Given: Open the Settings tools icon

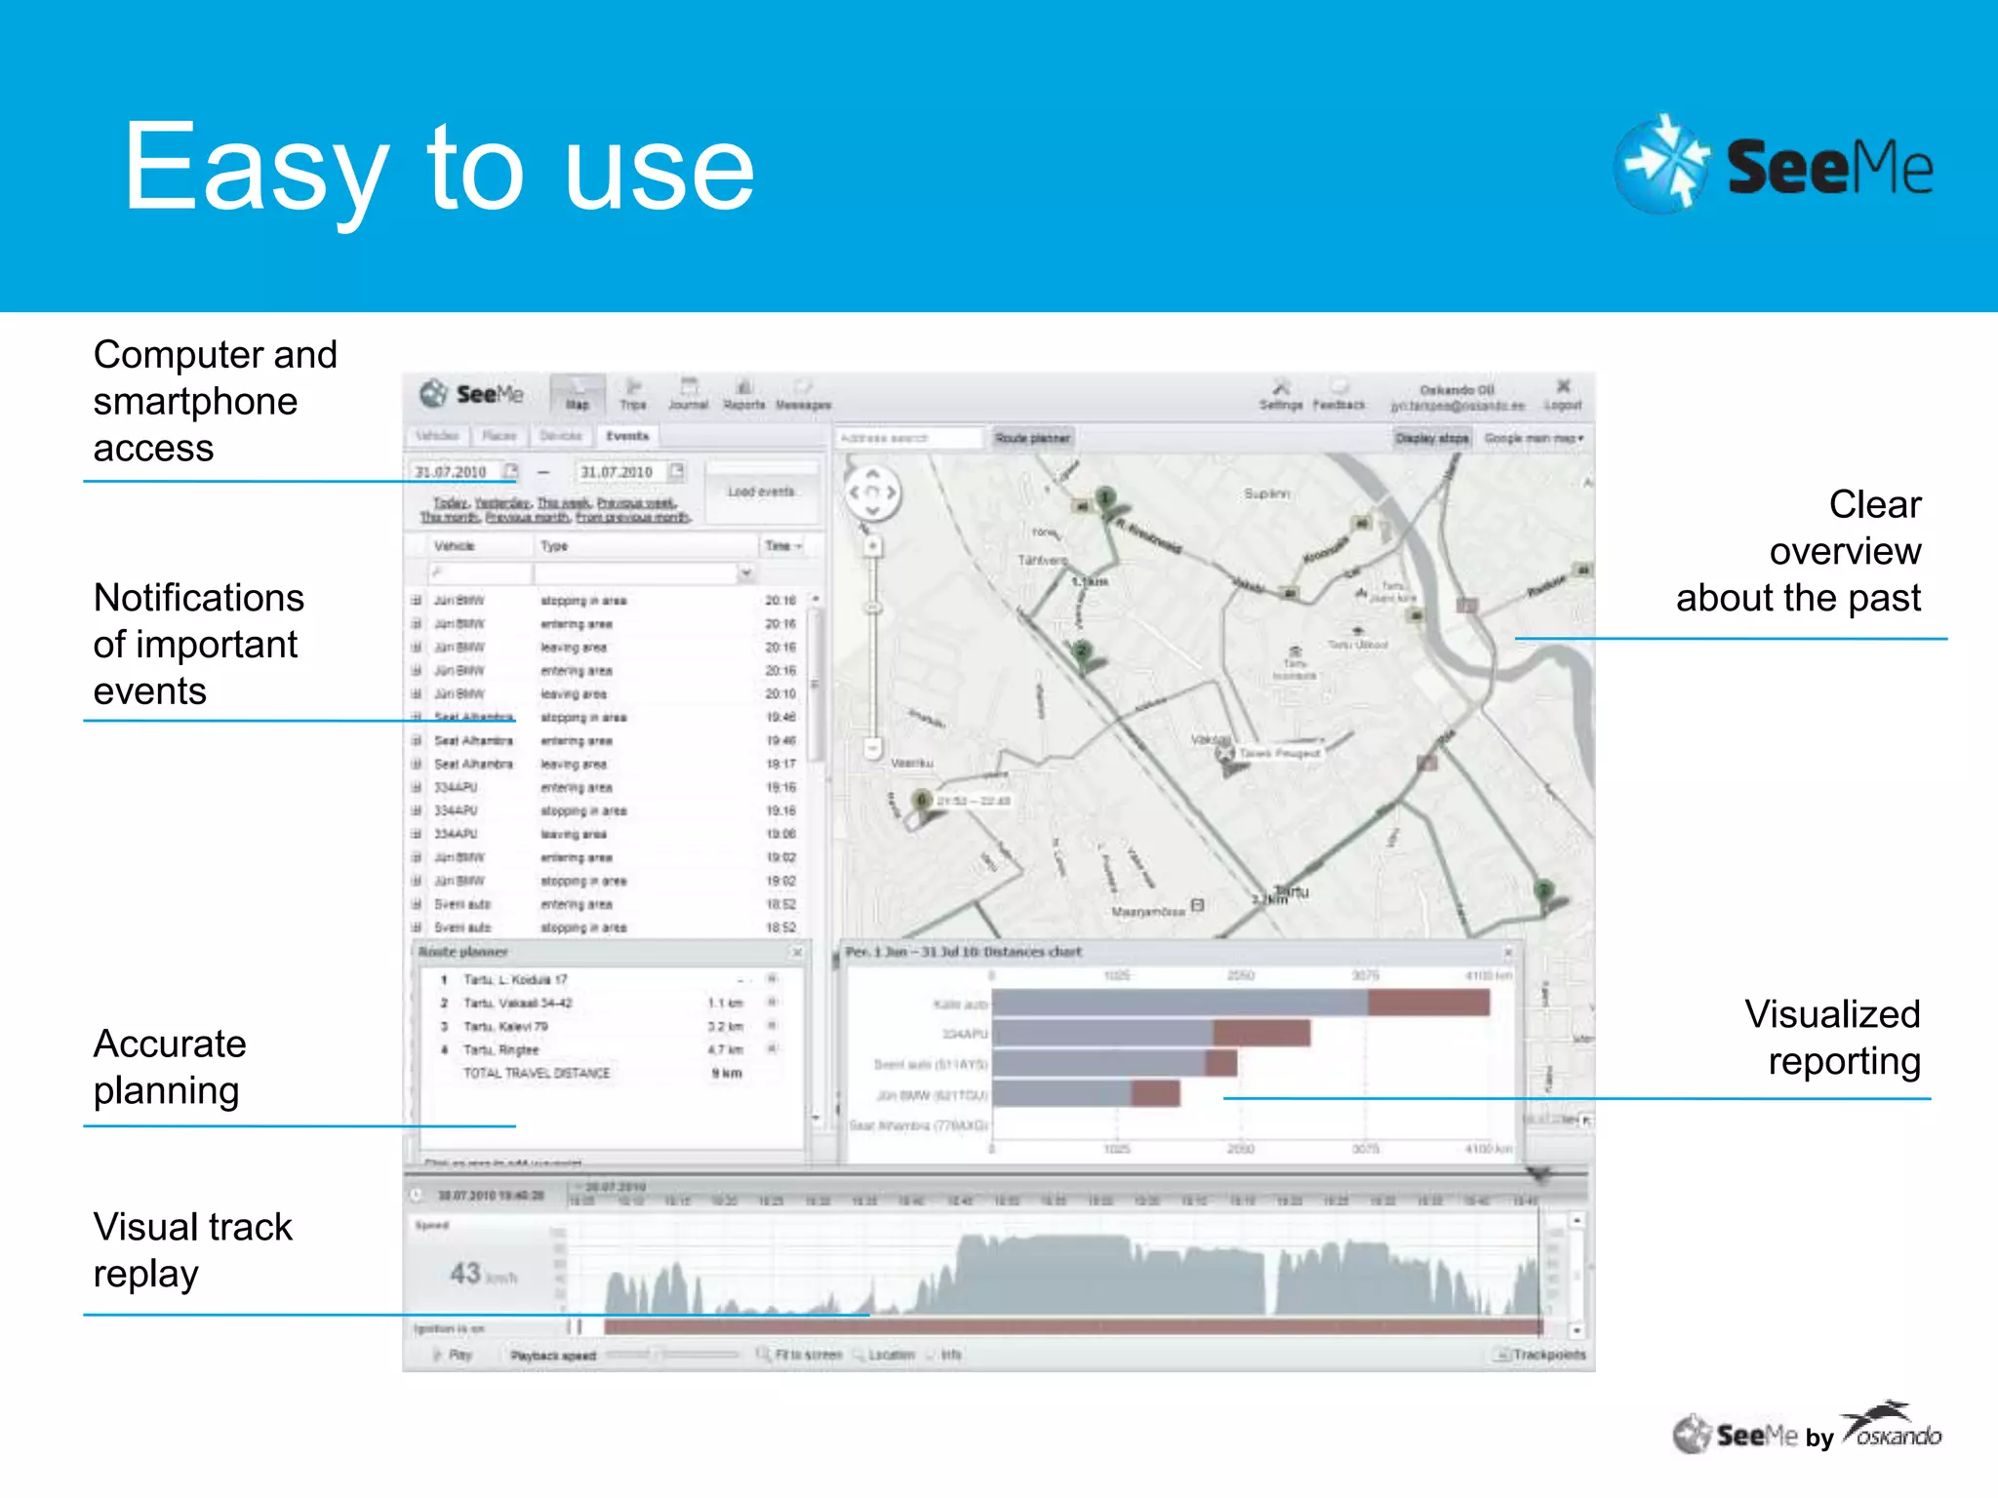Looking at the screenshot, I should click(1281, 393).
